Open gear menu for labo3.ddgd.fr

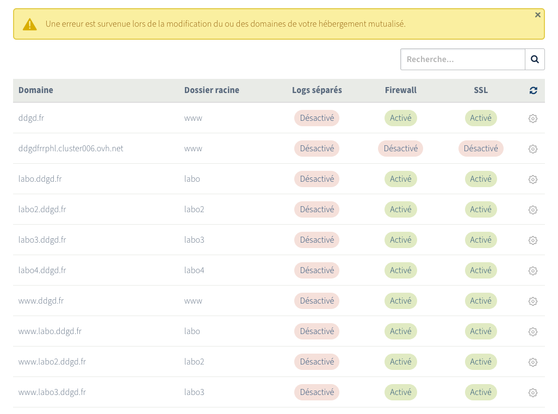(x=533, y=240)
